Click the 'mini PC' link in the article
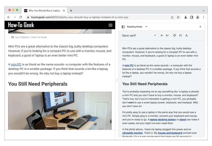The height and width of the screenshot is (146, 212). pyautogui.click(x=16, y=64)
